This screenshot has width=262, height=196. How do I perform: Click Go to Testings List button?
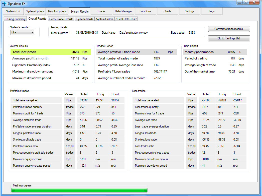click(229, 38)
